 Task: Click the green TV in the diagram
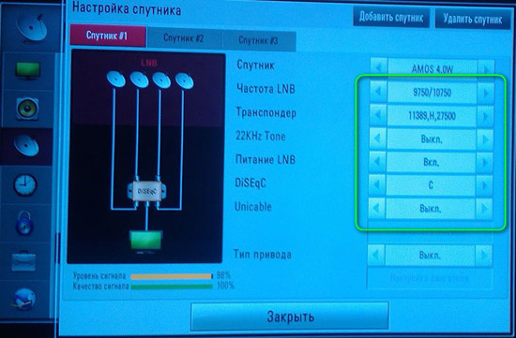145,240
